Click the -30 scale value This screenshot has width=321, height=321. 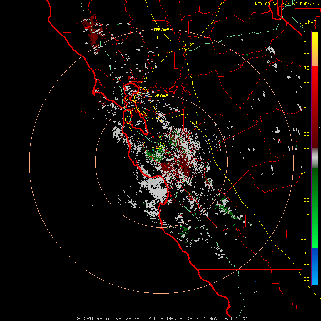305,200
